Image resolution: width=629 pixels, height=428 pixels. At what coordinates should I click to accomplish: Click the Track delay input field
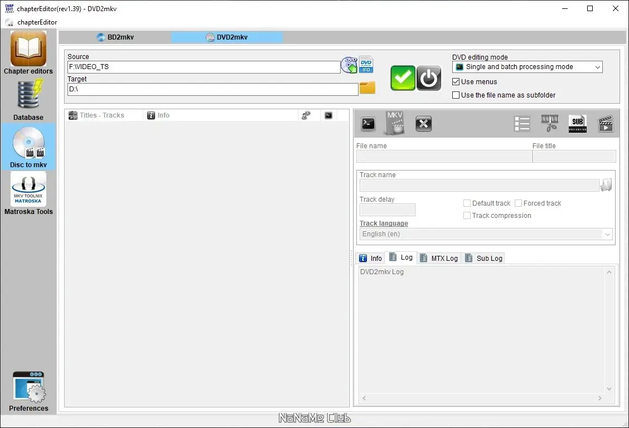click(387, 210)
